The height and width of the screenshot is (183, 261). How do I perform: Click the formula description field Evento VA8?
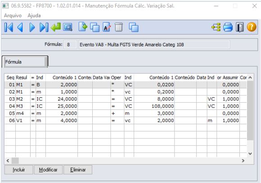[154, 44]
